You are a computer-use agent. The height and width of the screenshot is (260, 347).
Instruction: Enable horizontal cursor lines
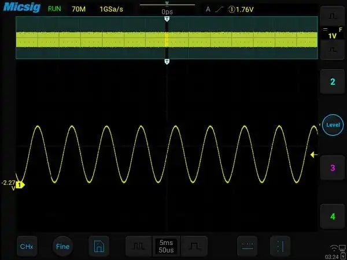point(248,247)
